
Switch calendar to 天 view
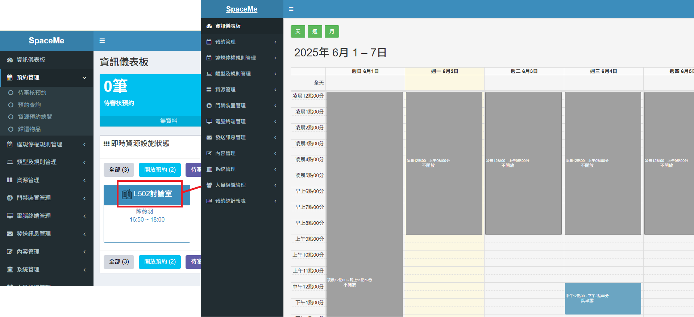tap(298, 31)
